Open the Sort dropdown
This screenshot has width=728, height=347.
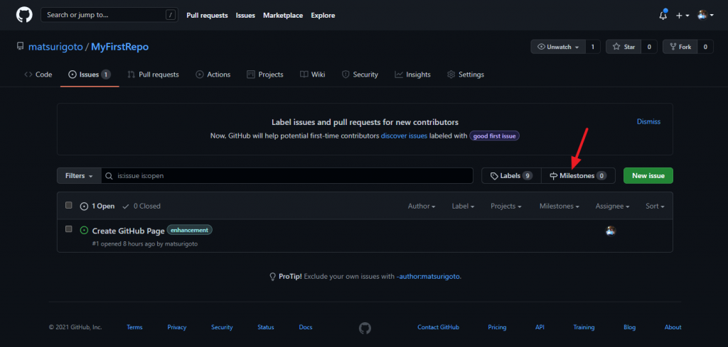(655, 206)
